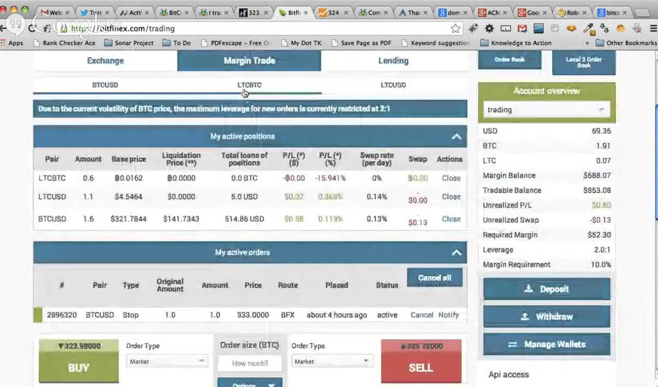
Task: Click the $141.7343 liquidation price cell
Action: click(181, 219)
